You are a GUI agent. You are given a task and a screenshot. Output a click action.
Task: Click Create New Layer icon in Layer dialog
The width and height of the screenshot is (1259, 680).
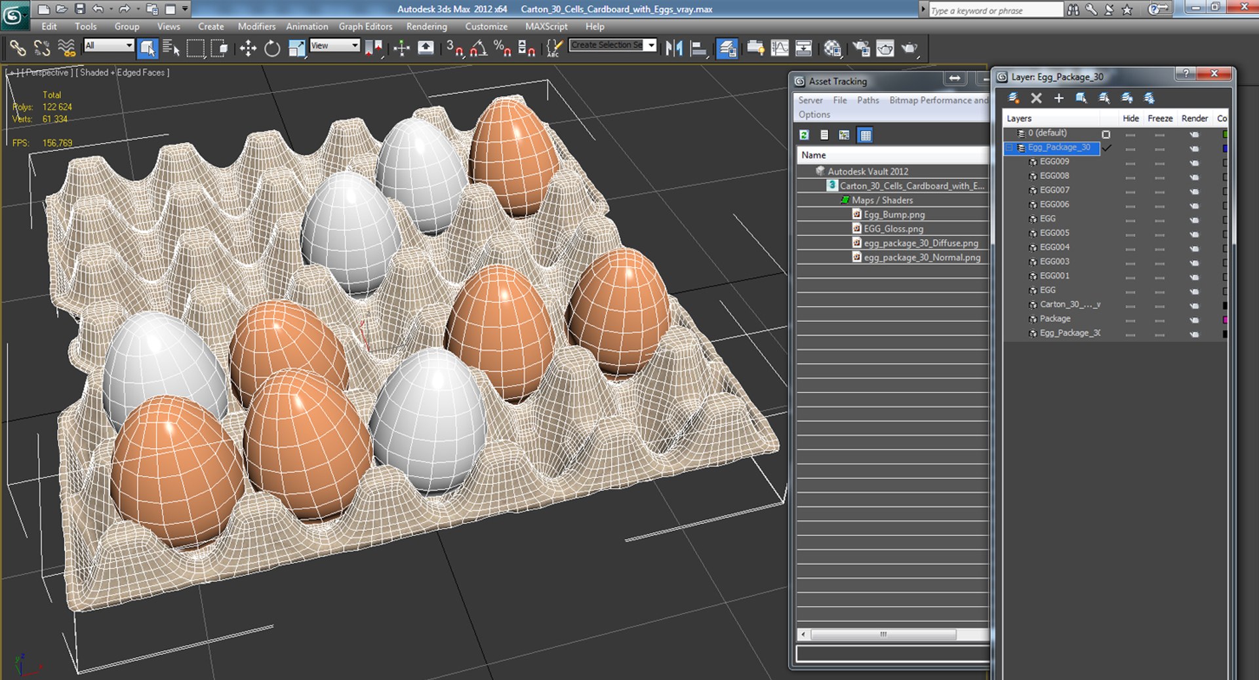[x=1013, y=98]
